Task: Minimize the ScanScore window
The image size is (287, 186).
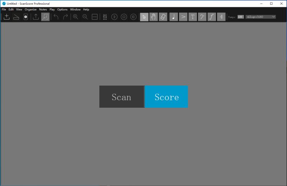Action: pyautogui.click(x=262, y=4)
